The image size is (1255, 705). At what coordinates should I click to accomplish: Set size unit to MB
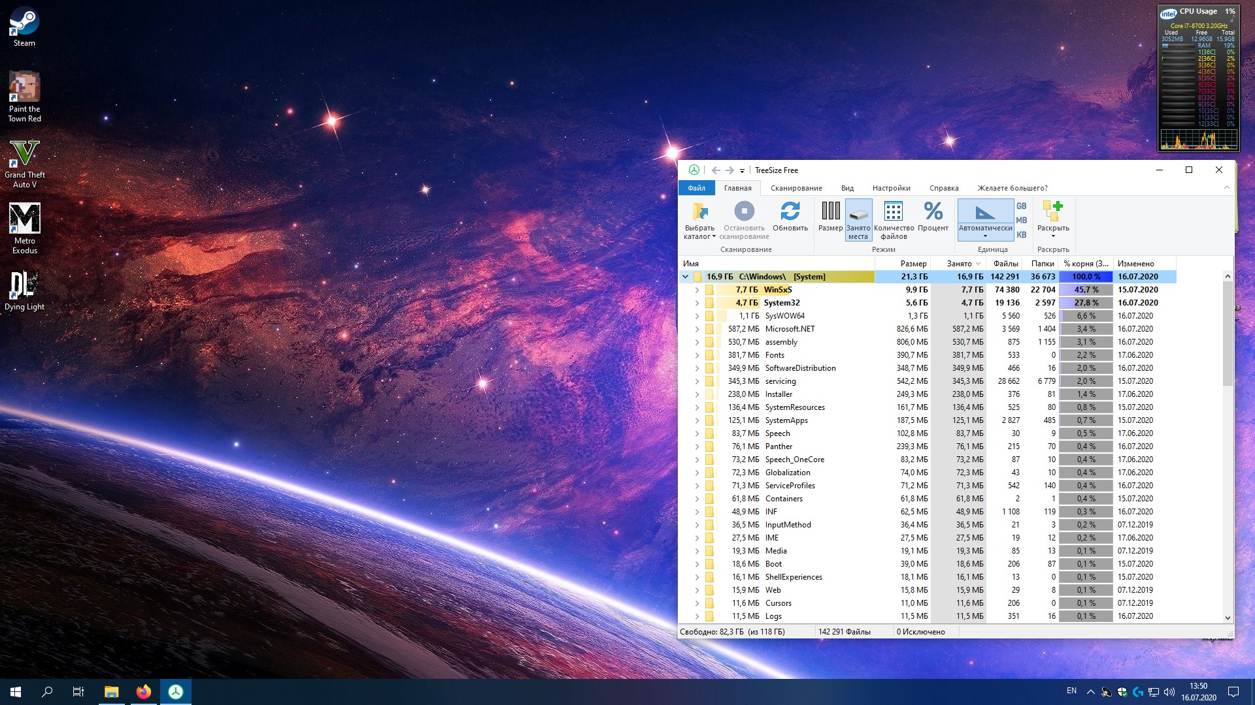1021,220
